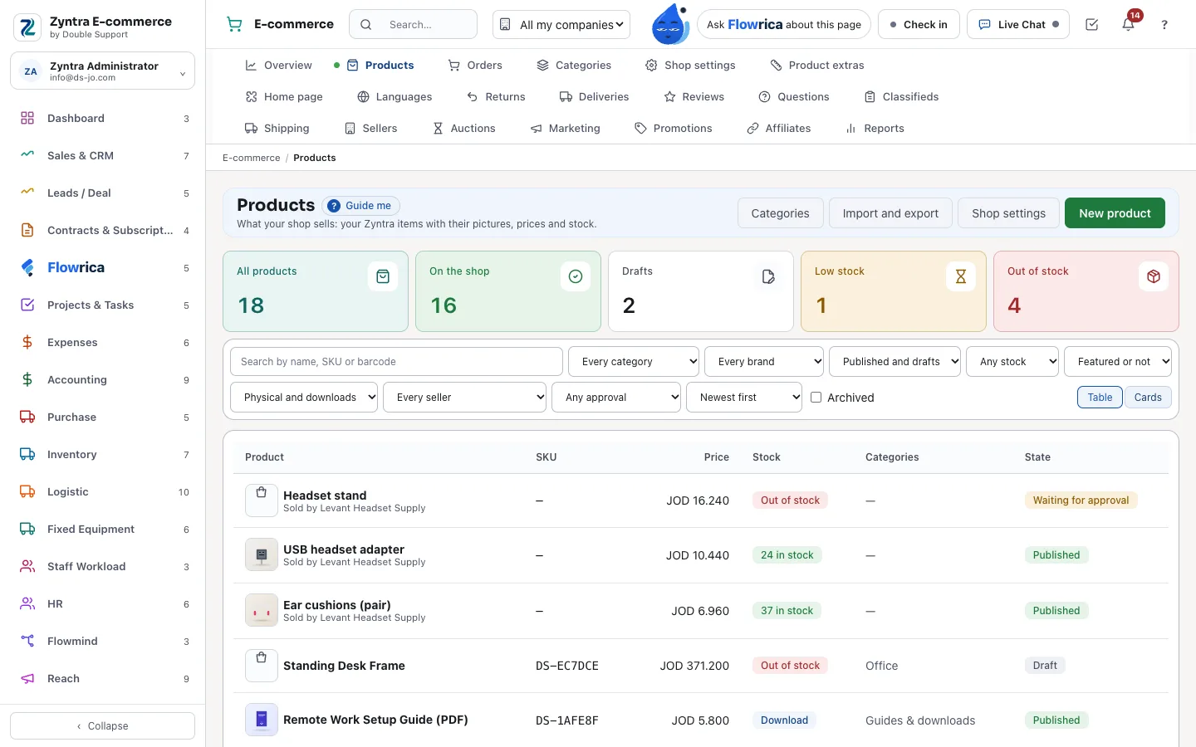Click the Guide me button
This screenshot has height=747, width=1196.
point(361,206)
